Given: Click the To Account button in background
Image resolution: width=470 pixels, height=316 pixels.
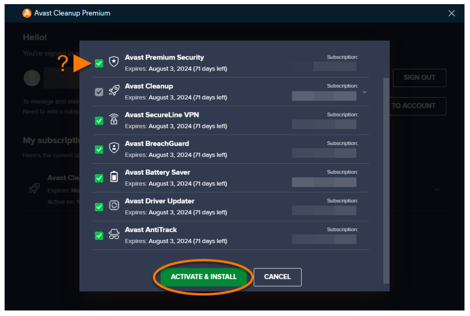Looking at the screenshot, I should [x=417, y=106].
